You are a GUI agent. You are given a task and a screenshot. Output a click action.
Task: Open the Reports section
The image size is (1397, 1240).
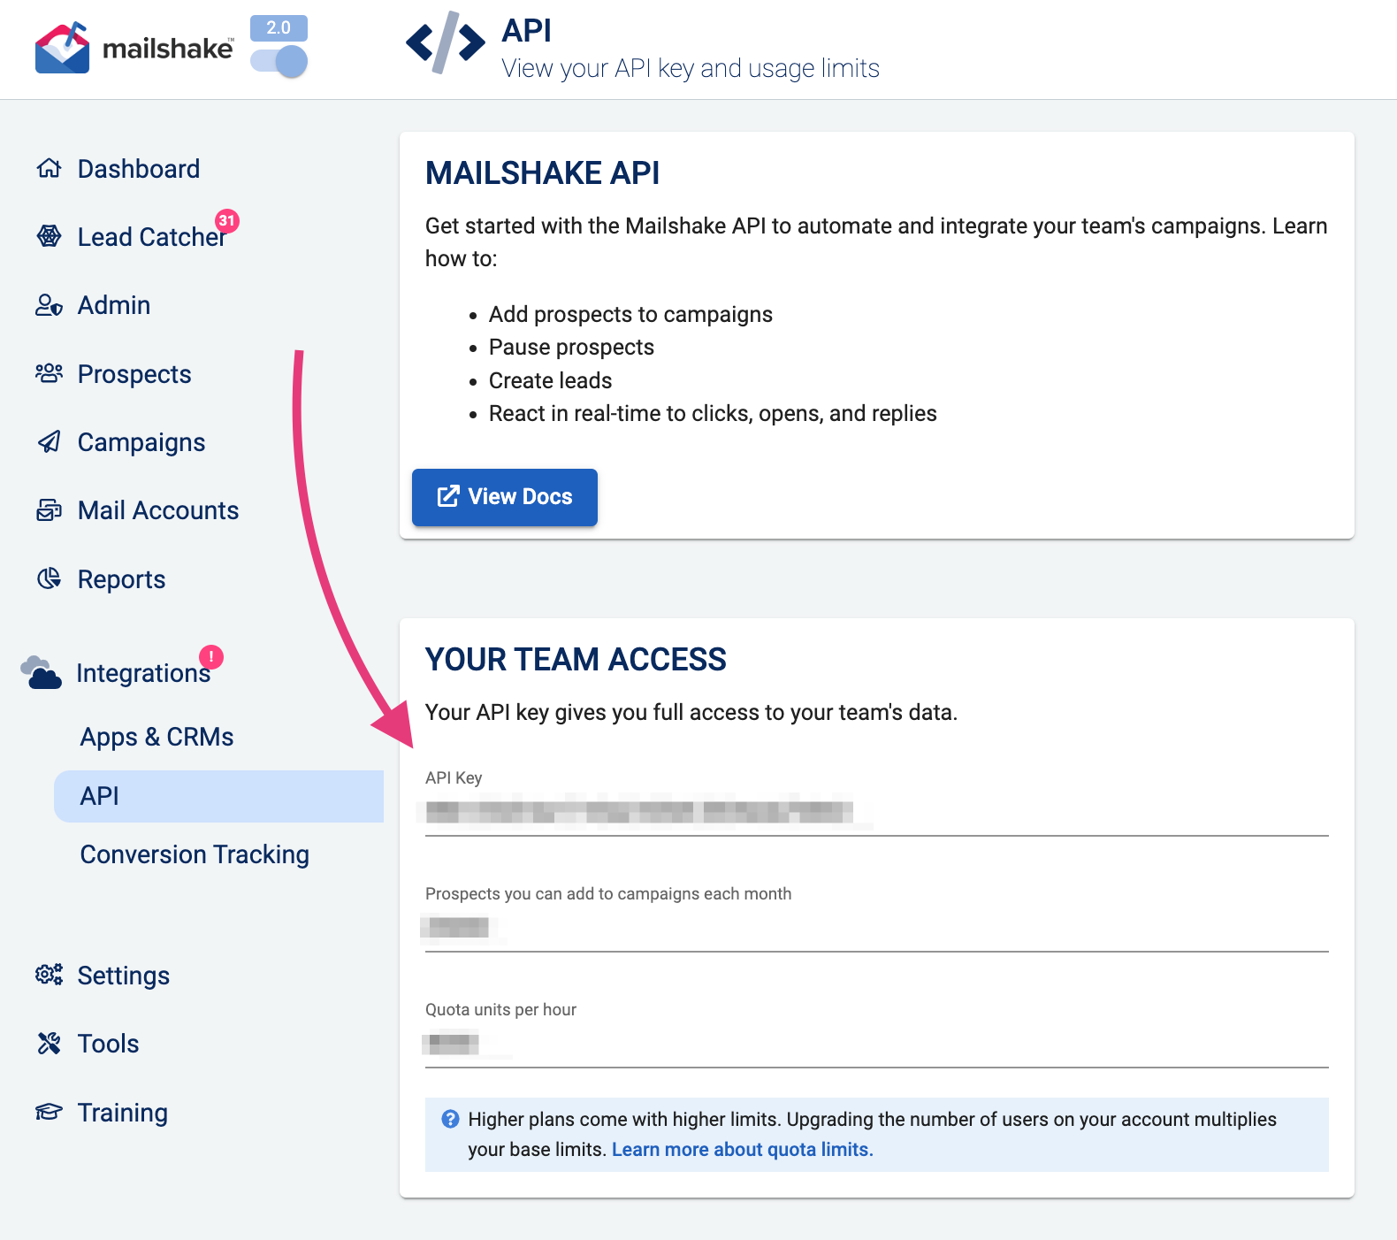click(121, 579)
